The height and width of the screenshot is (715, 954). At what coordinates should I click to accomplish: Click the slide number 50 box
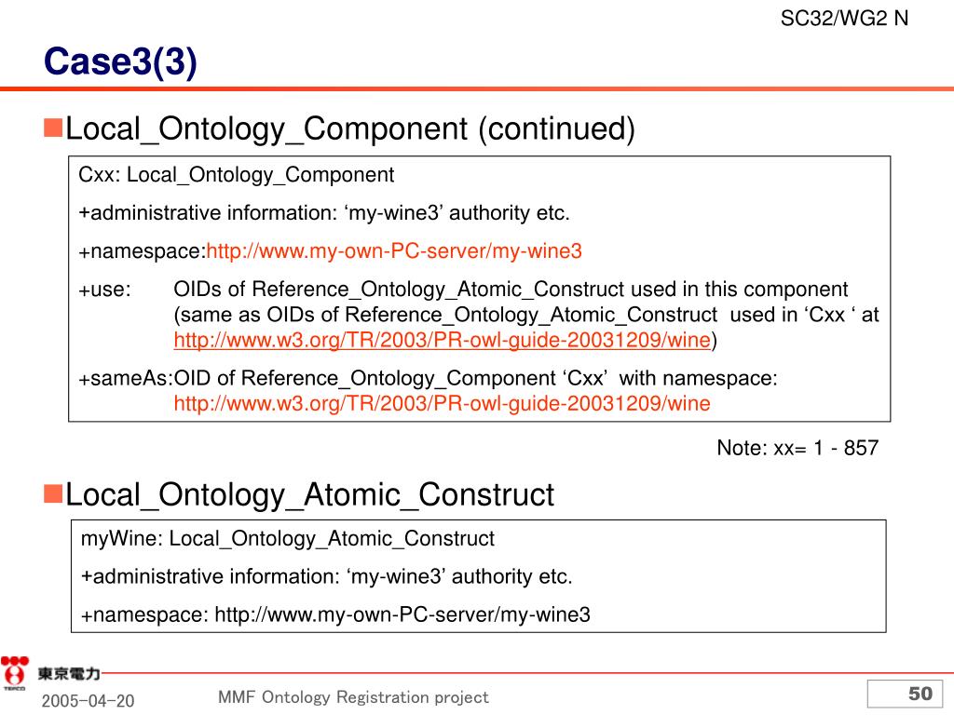coord(905,694)
